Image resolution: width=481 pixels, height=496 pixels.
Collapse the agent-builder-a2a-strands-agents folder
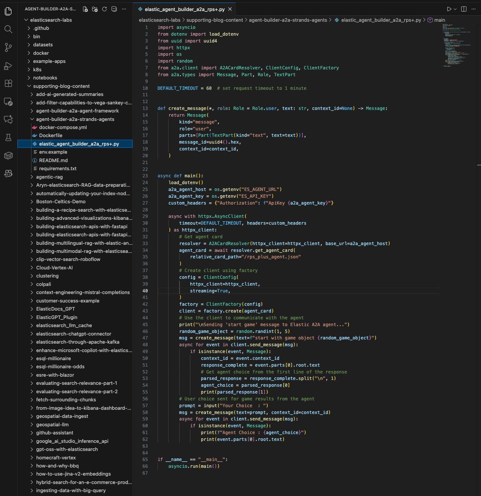[x=75, y=119]
